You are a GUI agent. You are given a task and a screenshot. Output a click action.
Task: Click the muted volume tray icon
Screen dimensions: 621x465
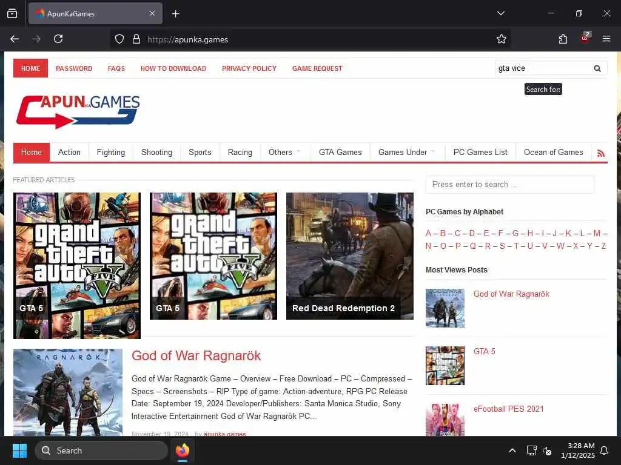(547, 450)
